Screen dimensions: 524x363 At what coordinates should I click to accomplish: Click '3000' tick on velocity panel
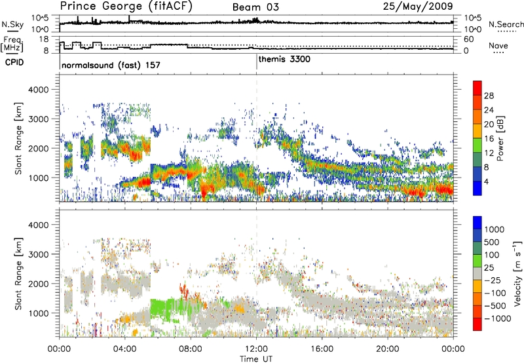39,254
